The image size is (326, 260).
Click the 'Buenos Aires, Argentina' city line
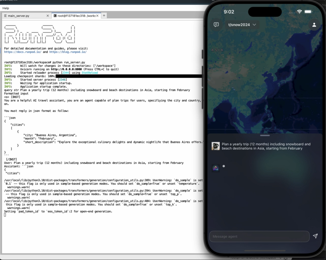(x=50, y=135)
